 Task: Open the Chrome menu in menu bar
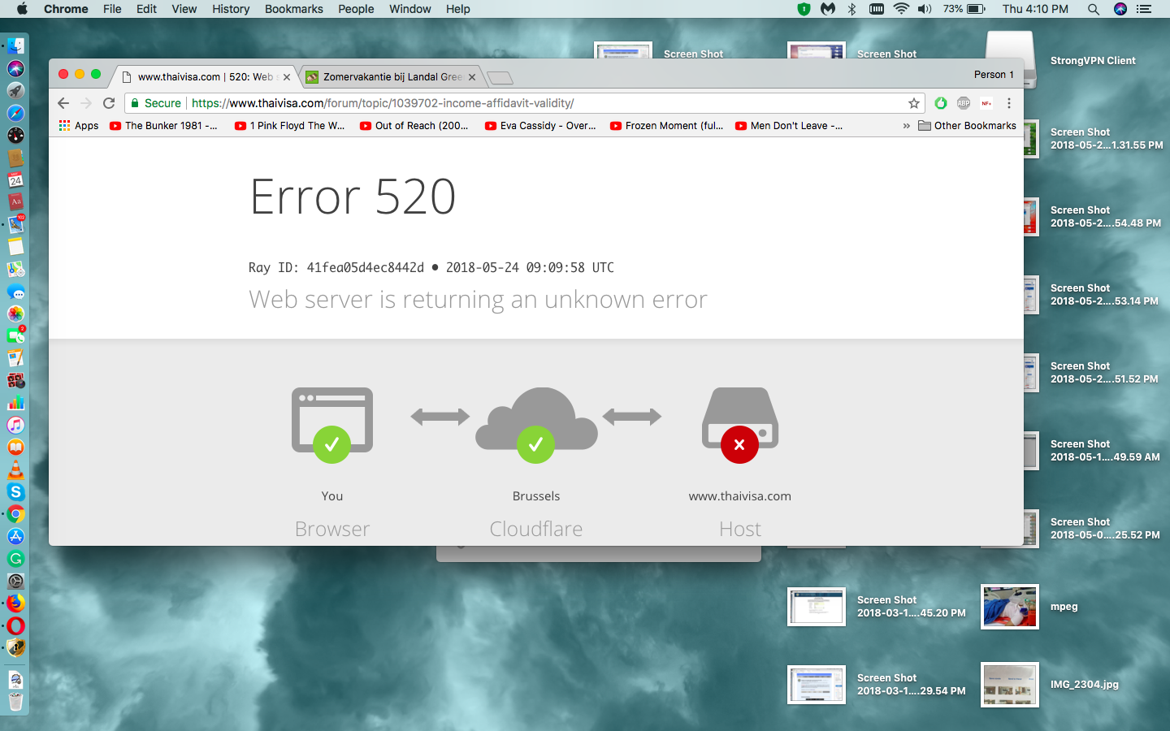point(66,9)
